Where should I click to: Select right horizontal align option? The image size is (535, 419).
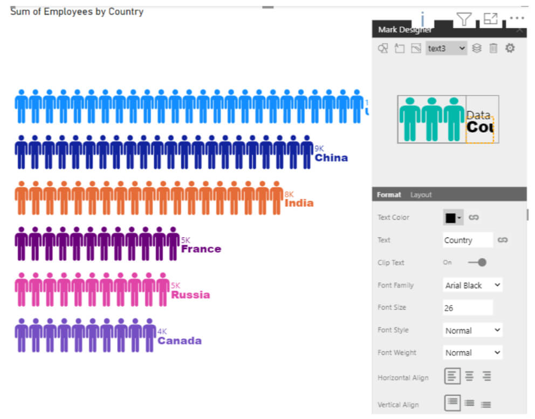point(486,376)
